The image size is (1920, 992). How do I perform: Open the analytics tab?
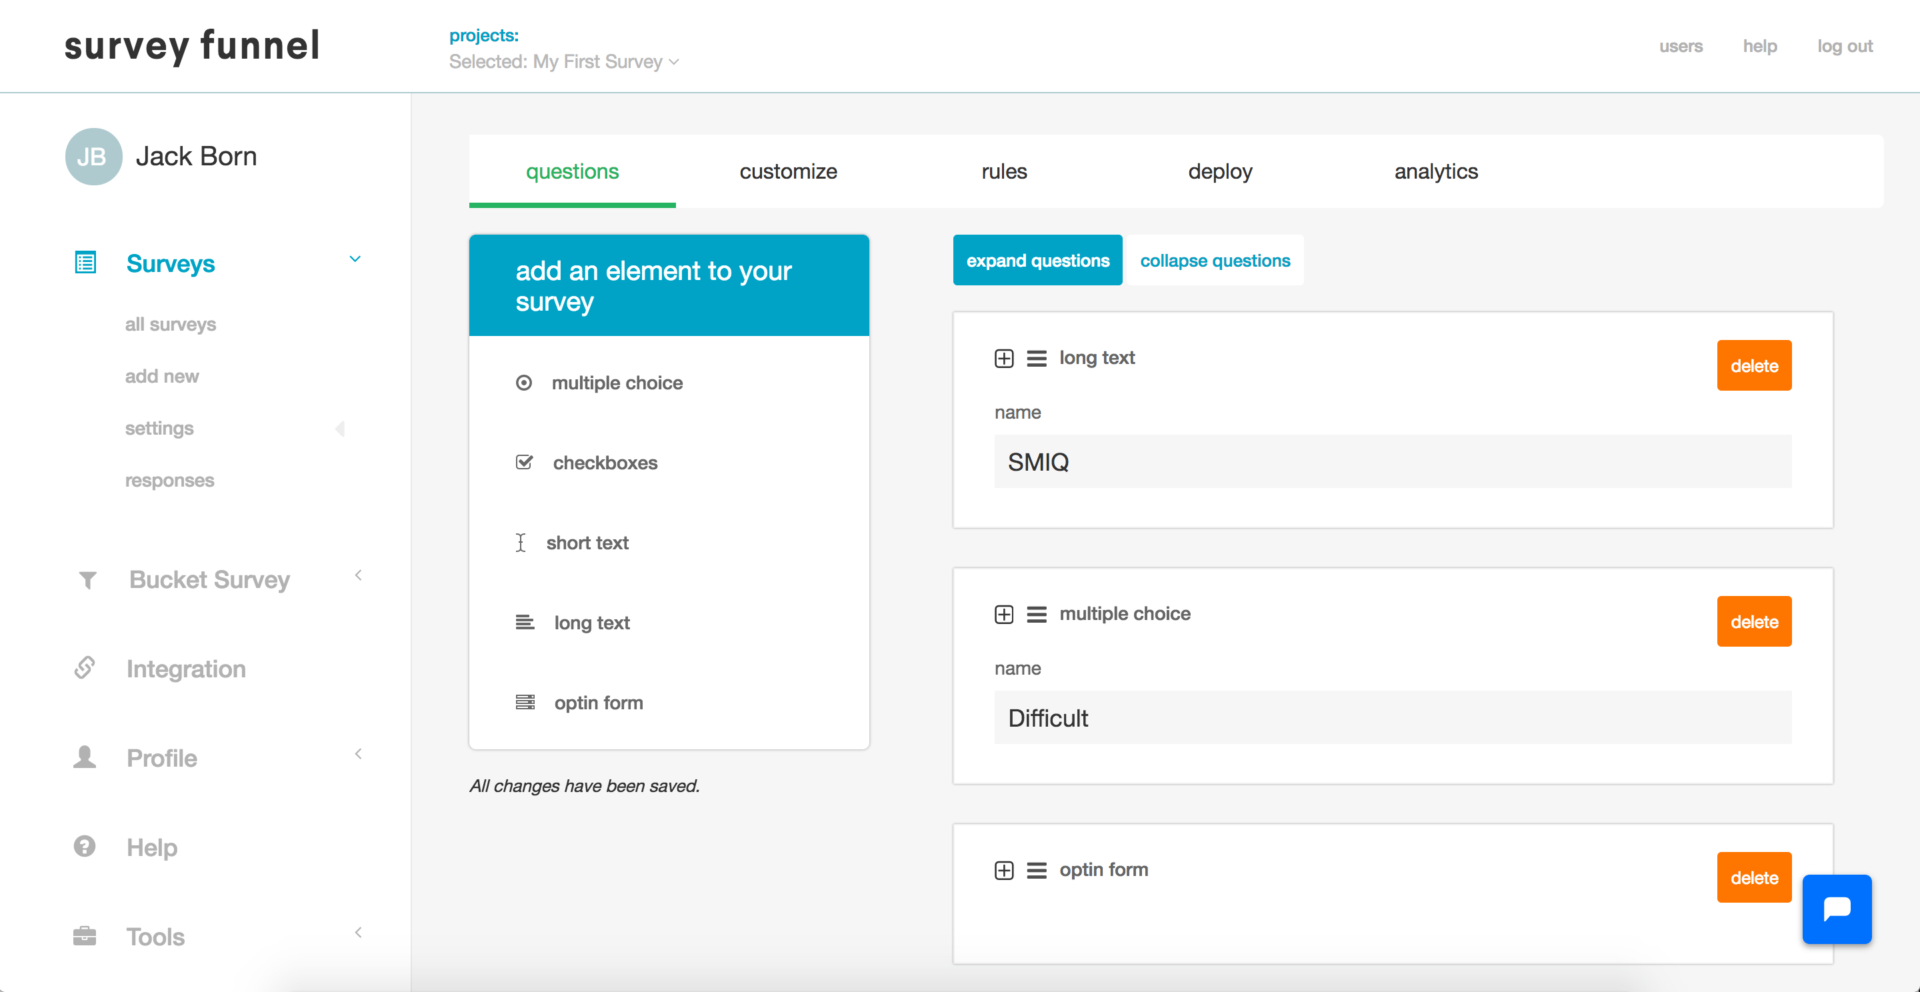[1435, 171]
